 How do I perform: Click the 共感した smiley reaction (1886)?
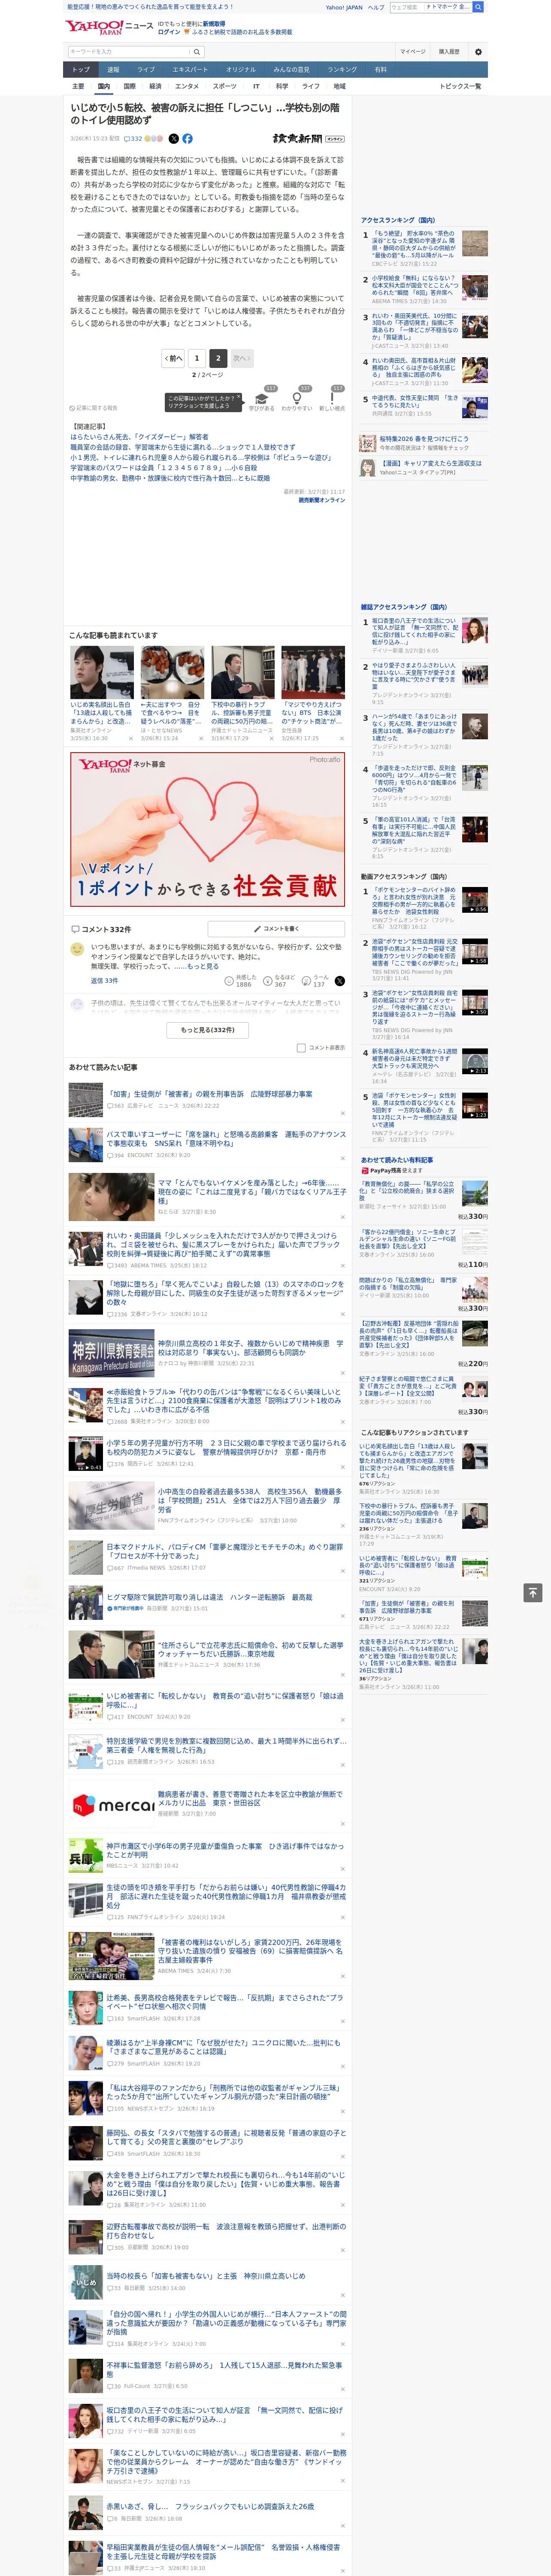tap(239, 981)
